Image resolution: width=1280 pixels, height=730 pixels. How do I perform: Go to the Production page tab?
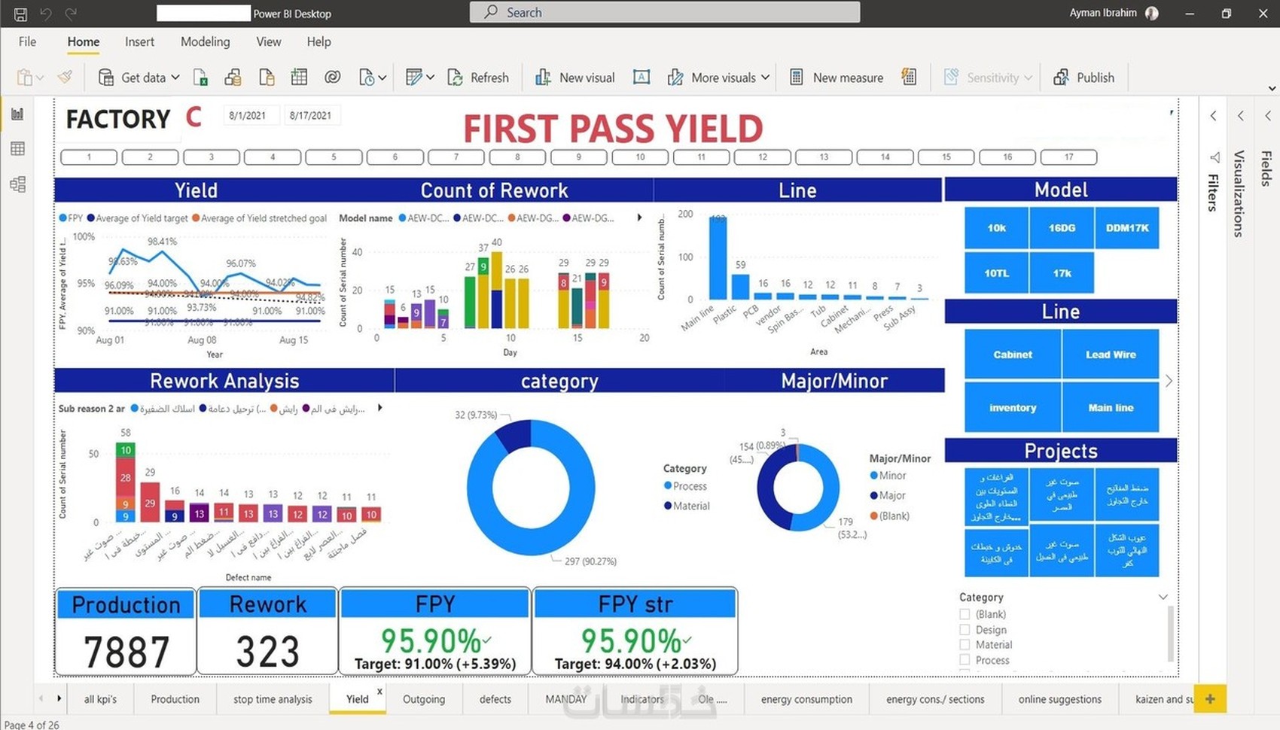[x=175, y=699]
